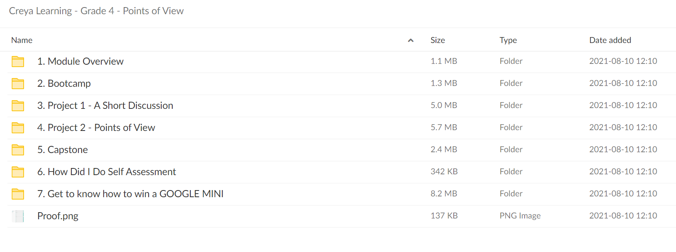Image resolution: width=676 pixels, height=252 pixels.
Task: Toggle the sort arrow in the Name column
Action: pyautogui.click(x=410, y=40)
